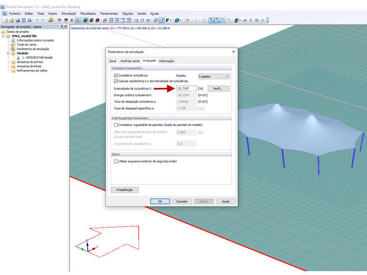Select Refinamentos de malha tree item
367x275 pixels.
32,70
